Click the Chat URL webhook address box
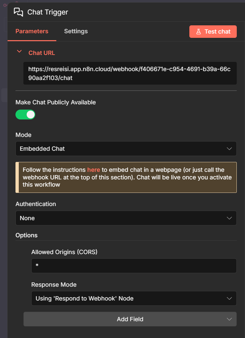 point(130,73)
